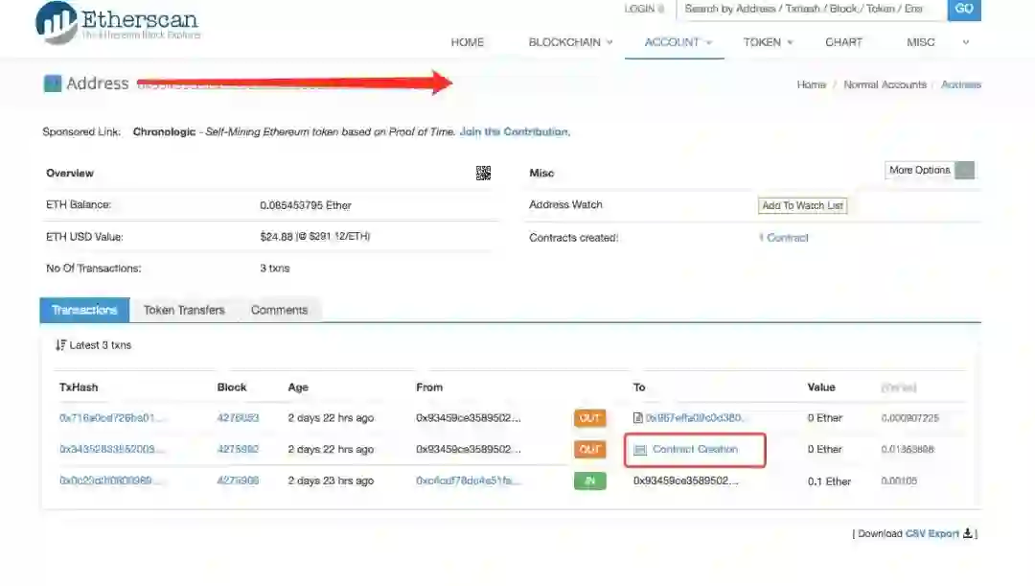The width and height of the screenshot is (1035, 586).
Task: Click the TxHash column header
Action: point(79,387)
